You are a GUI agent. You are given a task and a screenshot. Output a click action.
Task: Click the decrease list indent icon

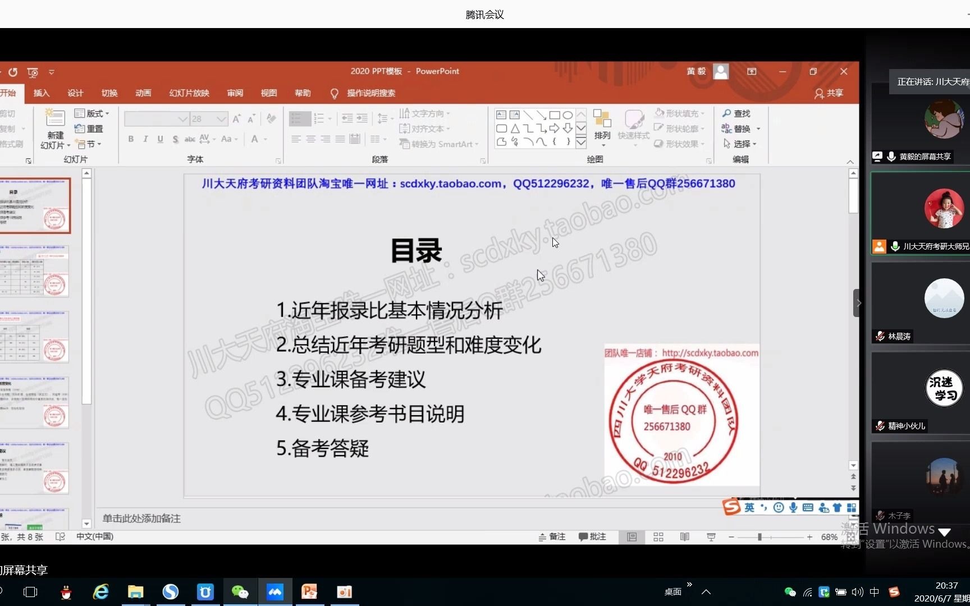[x=347, y=118]
